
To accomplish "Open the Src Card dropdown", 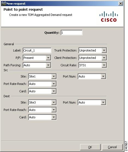I will (x=42, y=91).
